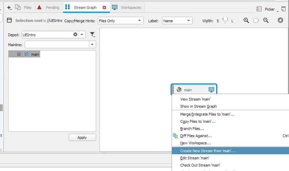Close the Stream Graph tab
Viewport: 289px width, 171px height.
(104, 8)
